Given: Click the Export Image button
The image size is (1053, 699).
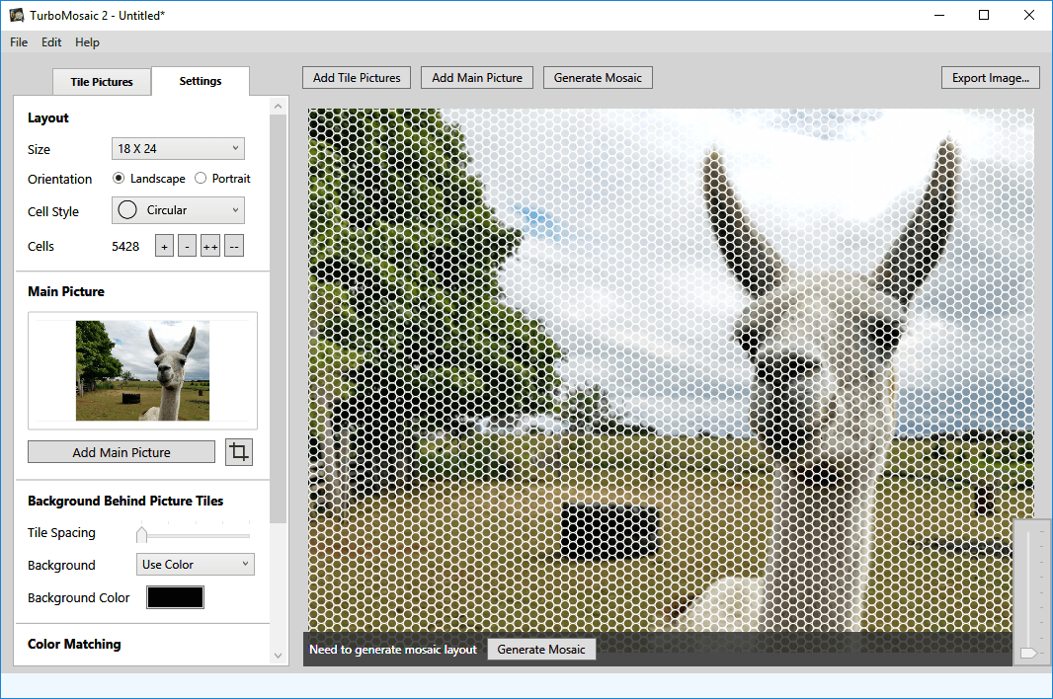Looking at the screenshot, I should click(x=991, y=78).
